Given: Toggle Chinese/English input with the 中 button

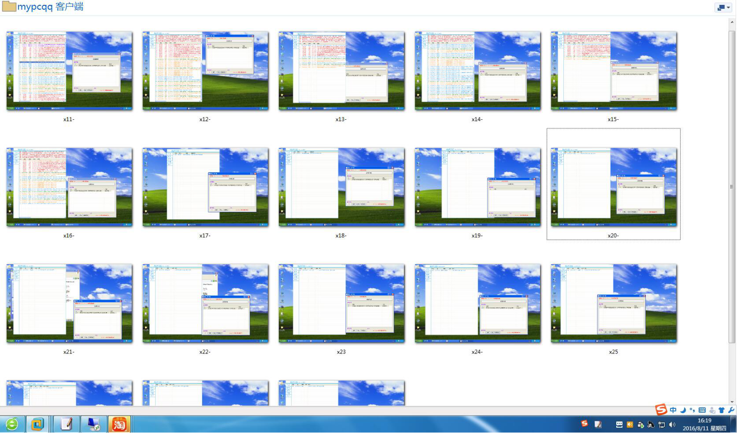Looking at the screenshot, I should click(x=673, y=410).
